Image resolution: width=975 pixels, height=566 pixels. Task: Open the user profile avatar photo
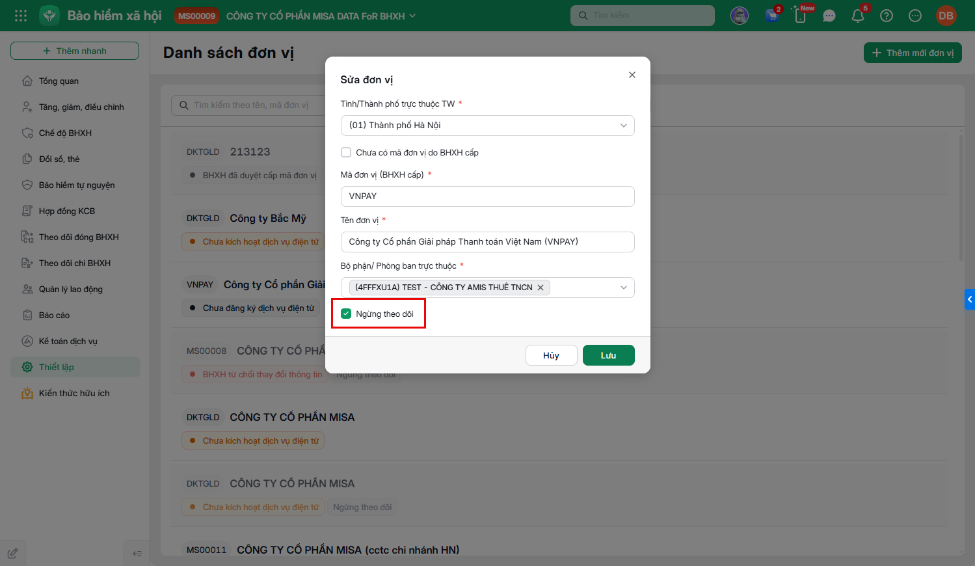tap(740, 16)
